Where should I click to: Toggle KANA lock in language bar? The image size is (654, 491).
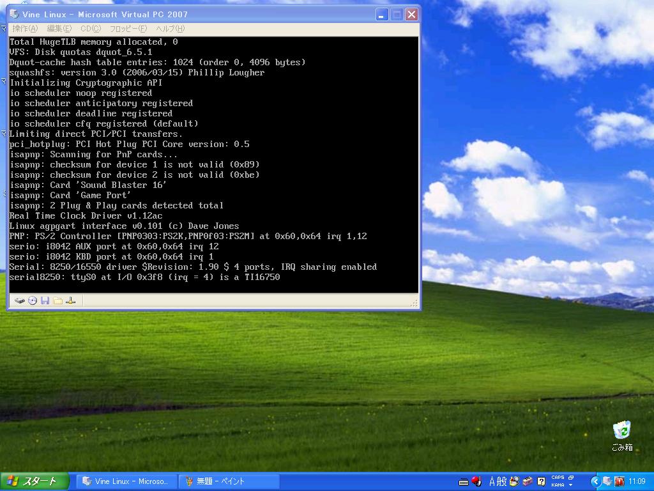[x=558, y=485]
